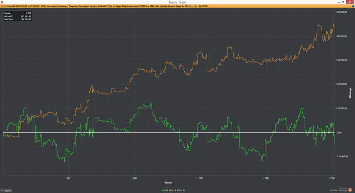This screenshot has height=193, width=355.
Task: Toggle the All-In EV legend entry
Action: 180,190
